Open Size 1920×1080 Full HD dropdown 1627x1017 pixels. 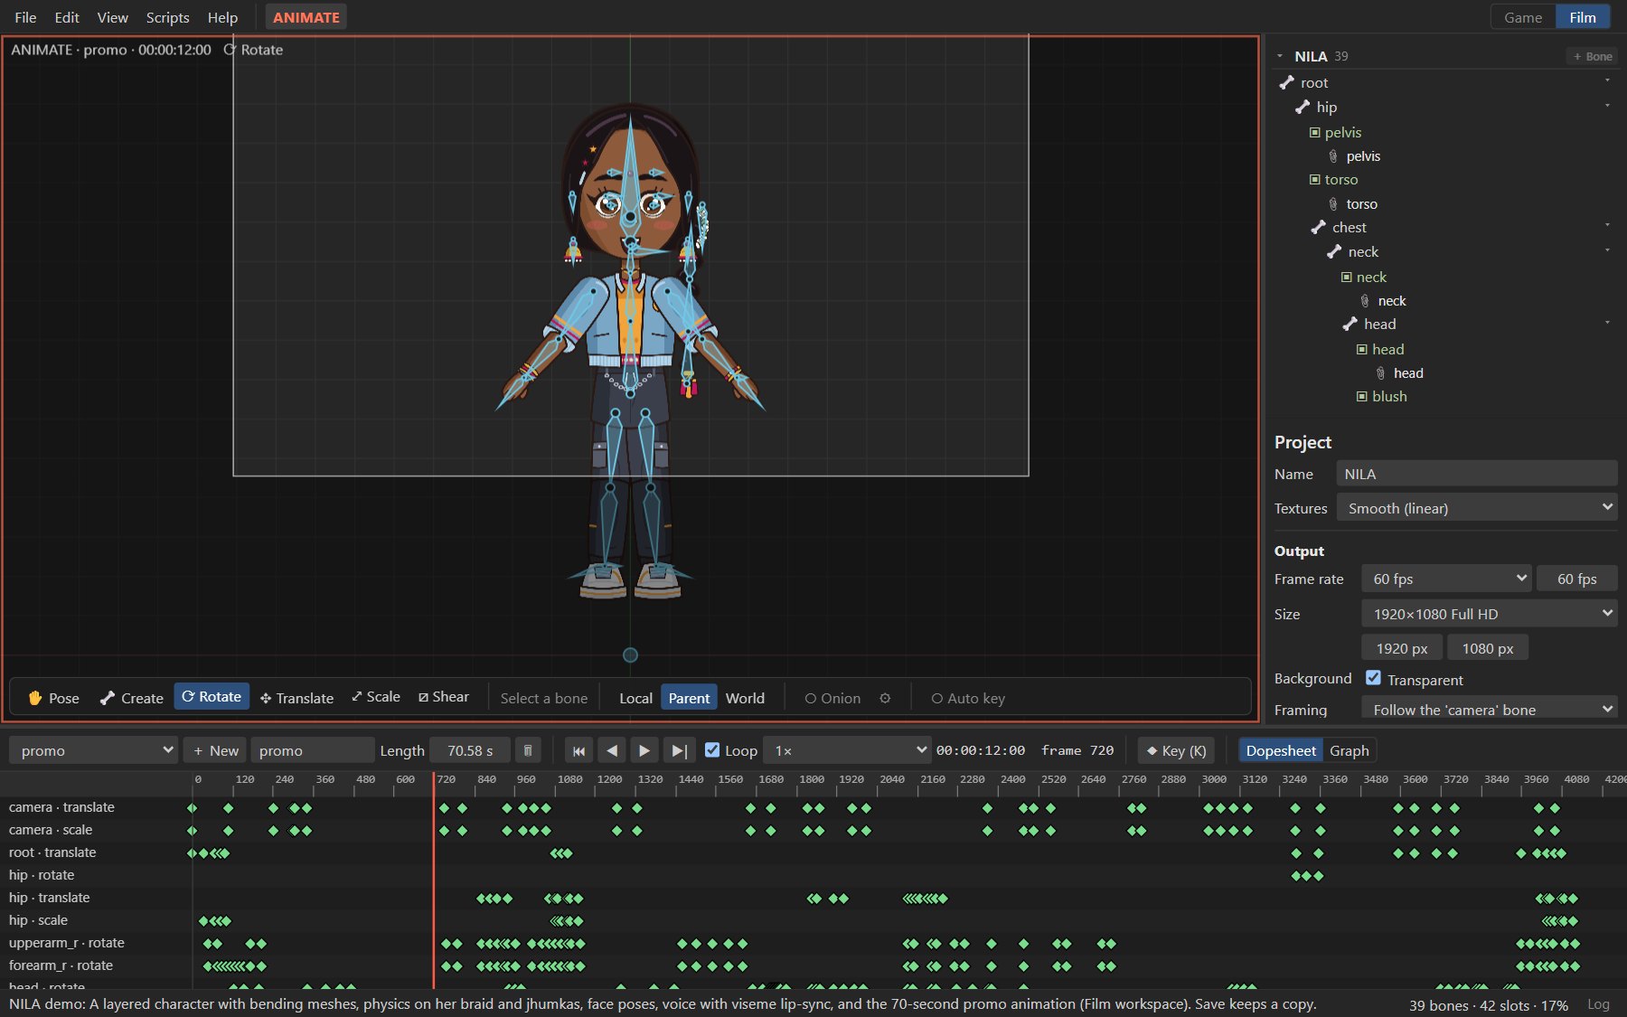1490,614
